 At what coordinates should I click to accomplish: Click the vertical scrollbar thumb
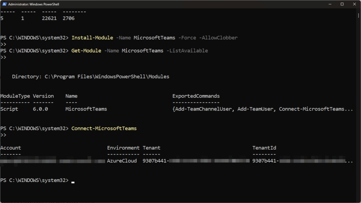(x=359, y=15)
